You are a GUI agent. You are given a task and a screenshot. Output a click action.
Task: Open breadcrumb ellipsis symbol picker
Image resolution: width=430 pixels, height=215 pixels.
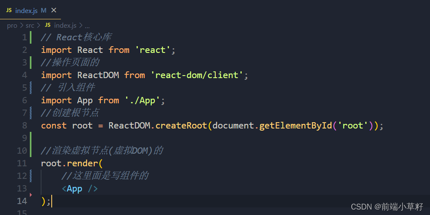click(87, 26)
